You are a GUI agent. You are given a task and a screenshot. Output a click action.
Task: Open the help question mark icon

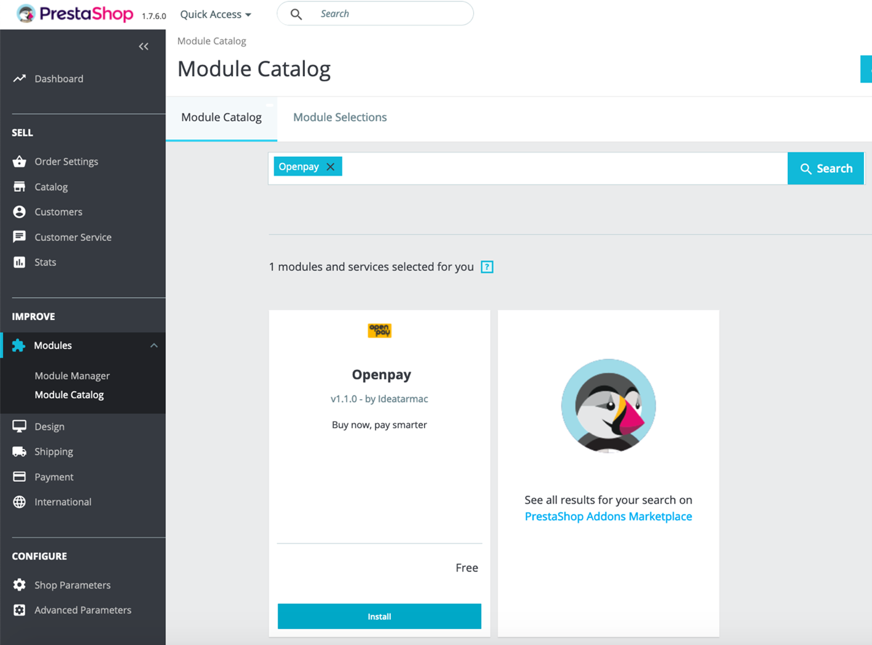(487, 267)
